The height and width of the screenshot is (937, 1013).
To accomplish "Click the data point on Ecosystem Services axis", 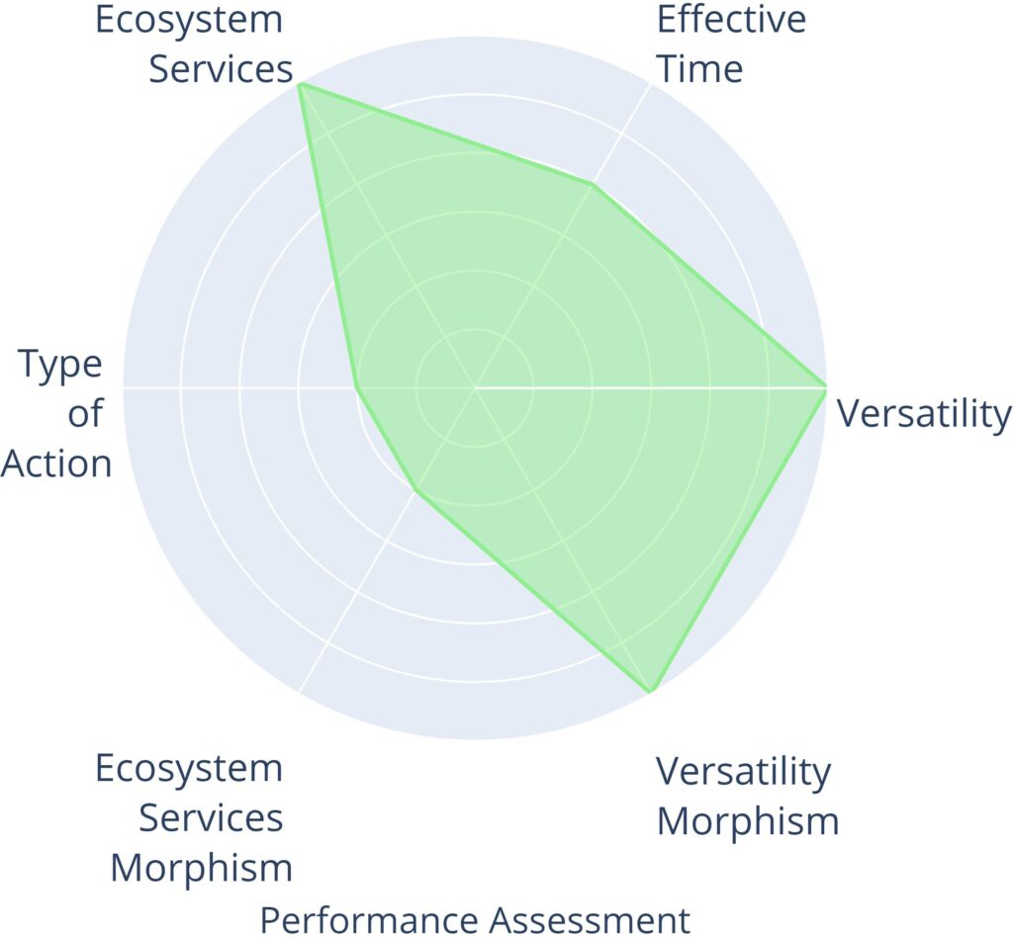I will [x=300, y=85].
